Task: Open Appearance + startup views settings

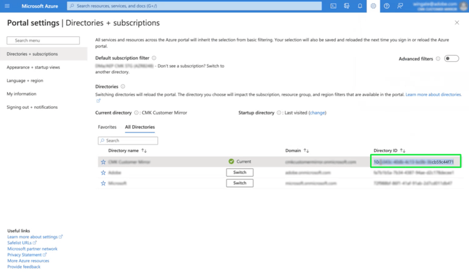Action: 33,67
